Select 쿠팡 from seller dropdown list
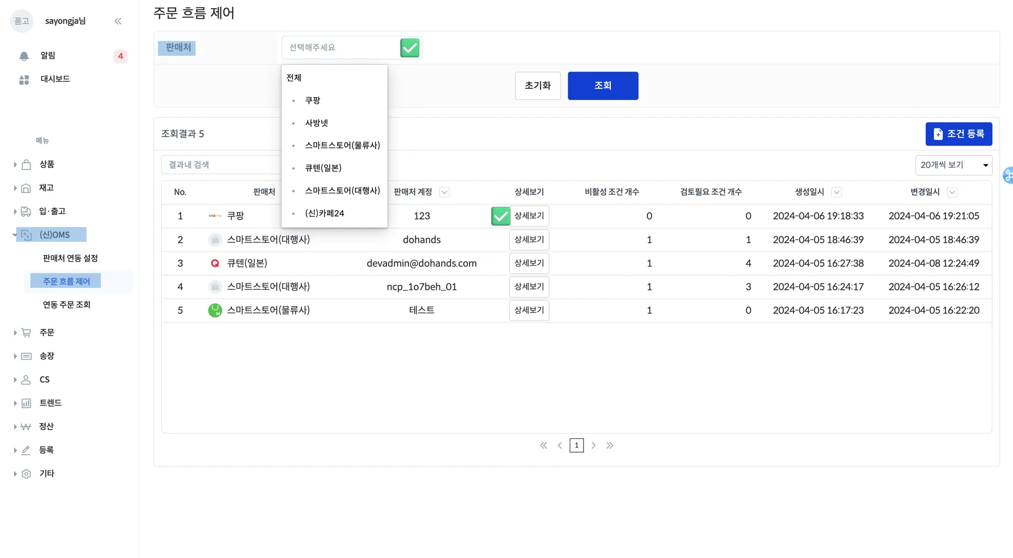This screenshot has width=1013, height=558. [x=313, y=100]
